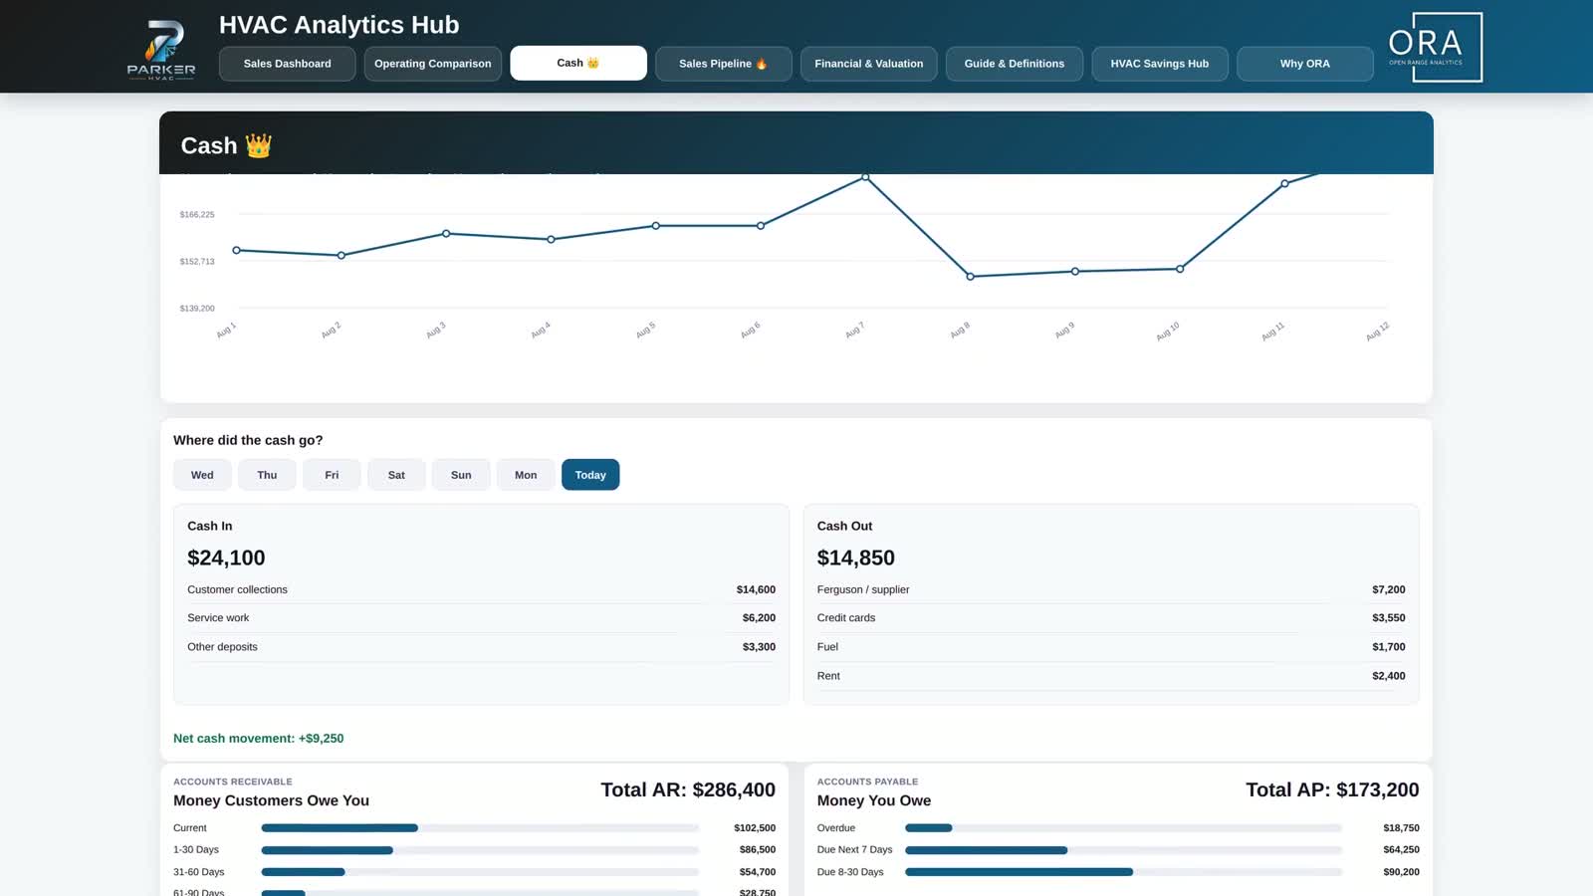Click the Other deposits row label
Viewport: 1593px width, 896px height.
point(222,647)
